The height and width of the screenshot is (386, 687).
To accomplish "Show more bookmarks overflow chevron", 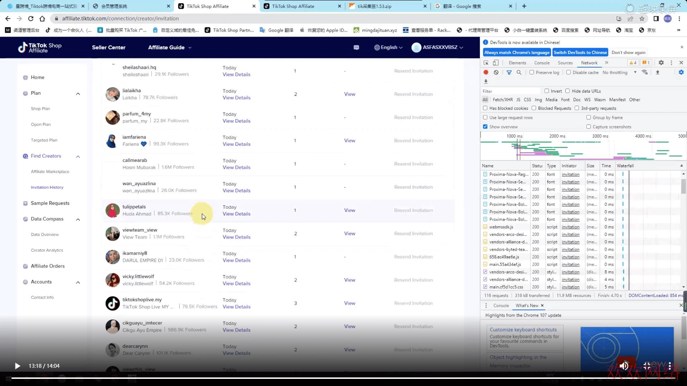I will (x=678, y=30).
